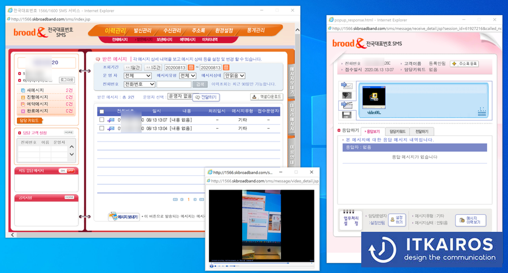Toggle the select-all checkbox in table header

[102, 112]
